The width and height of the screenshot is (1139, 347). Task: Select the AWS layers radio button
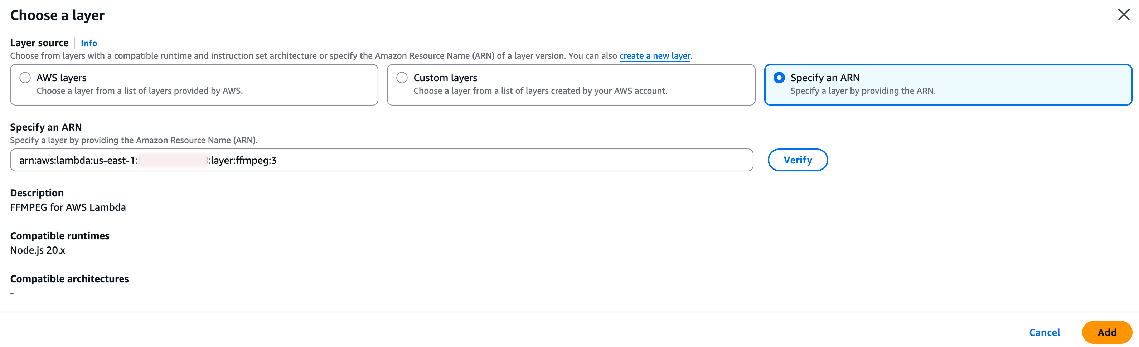tap(25, 78)
